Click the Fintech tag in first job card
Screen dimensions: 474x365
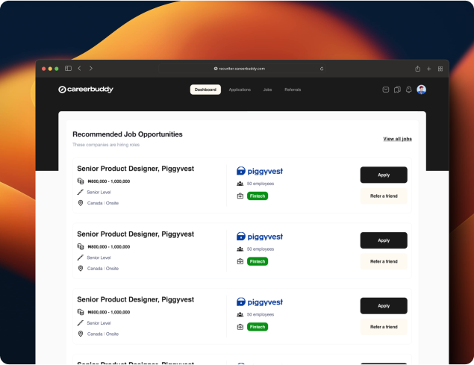(x=258, y=196)
